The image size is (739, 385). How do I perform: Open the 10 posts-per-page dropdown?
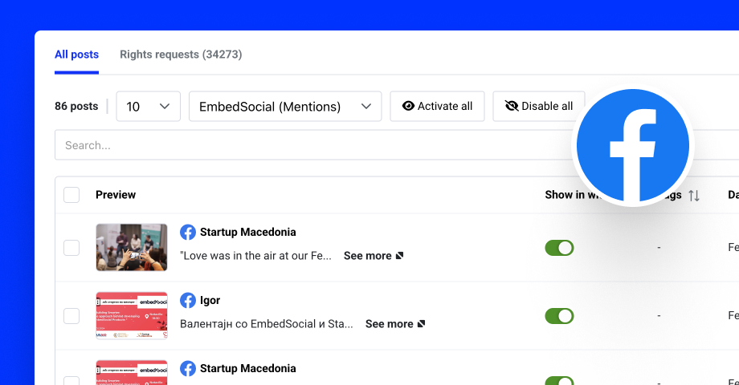[148, 107]
